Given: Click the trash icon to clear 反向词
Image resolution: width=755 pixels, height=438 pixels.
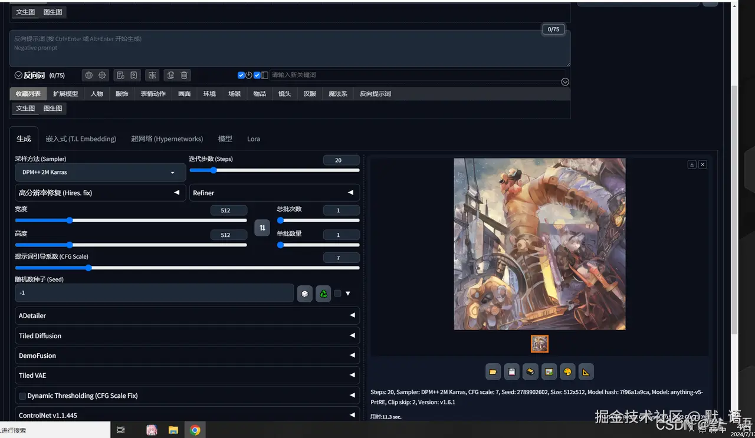Looking at the screenshot, I should [x=184, y=75].
